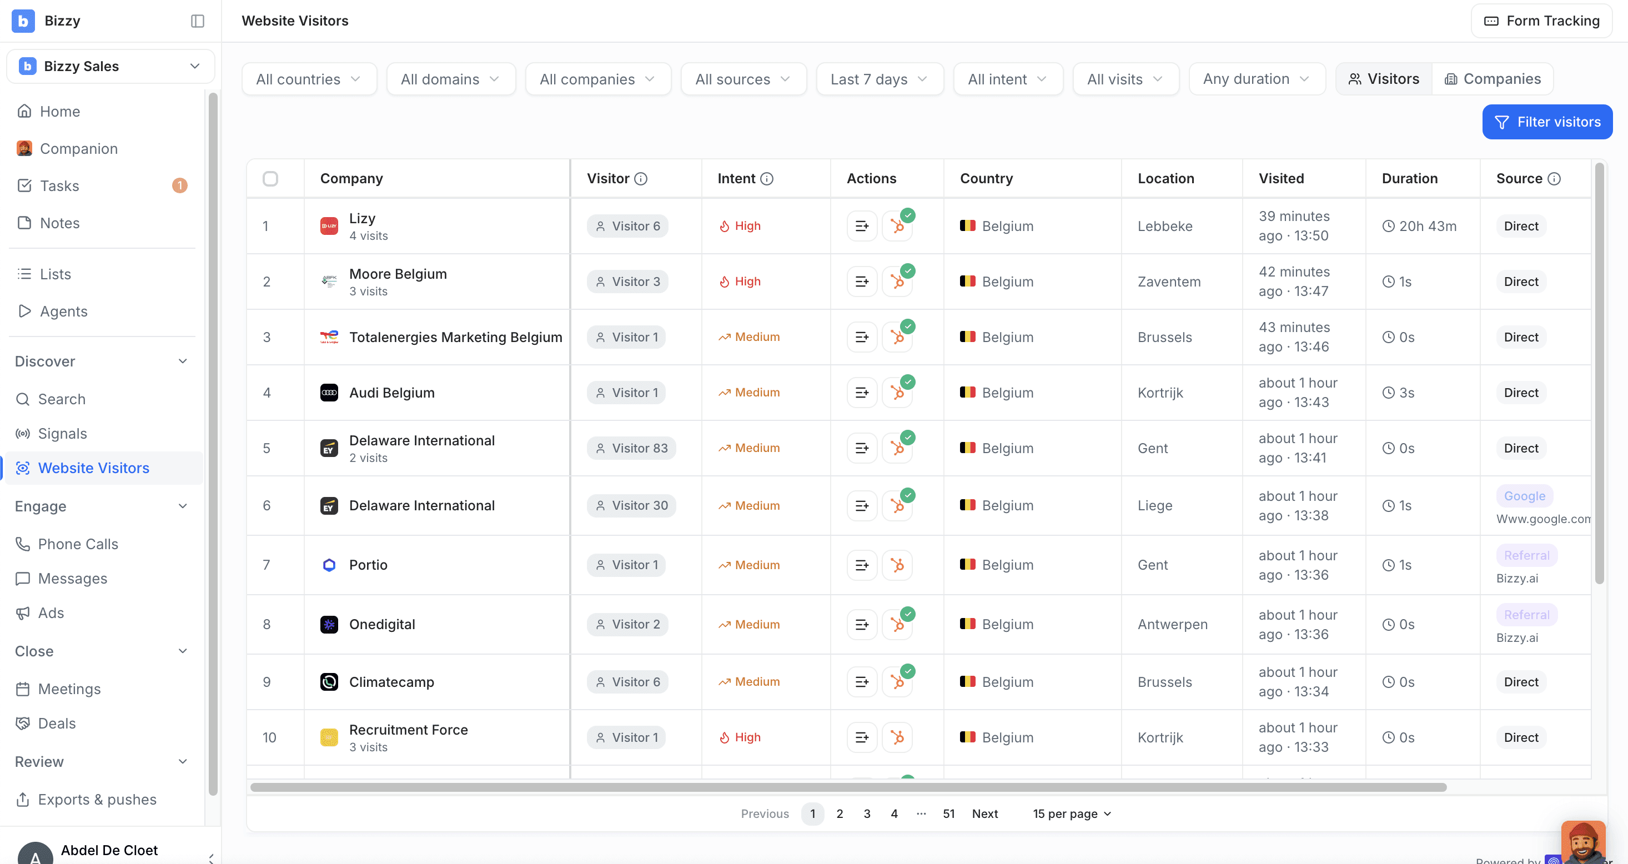Screen dimensions: 1628x864
Task: Click the Filter visitors button
Action: pyautogui.click(x=1547, y=122)
